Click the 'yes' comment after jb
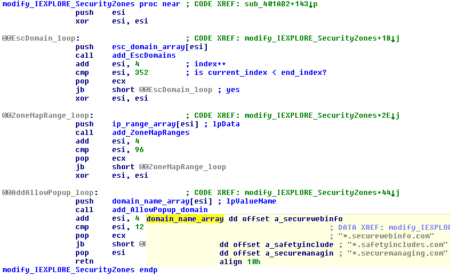The height and width of the screenshot is (279, 453). coord(233,90)
